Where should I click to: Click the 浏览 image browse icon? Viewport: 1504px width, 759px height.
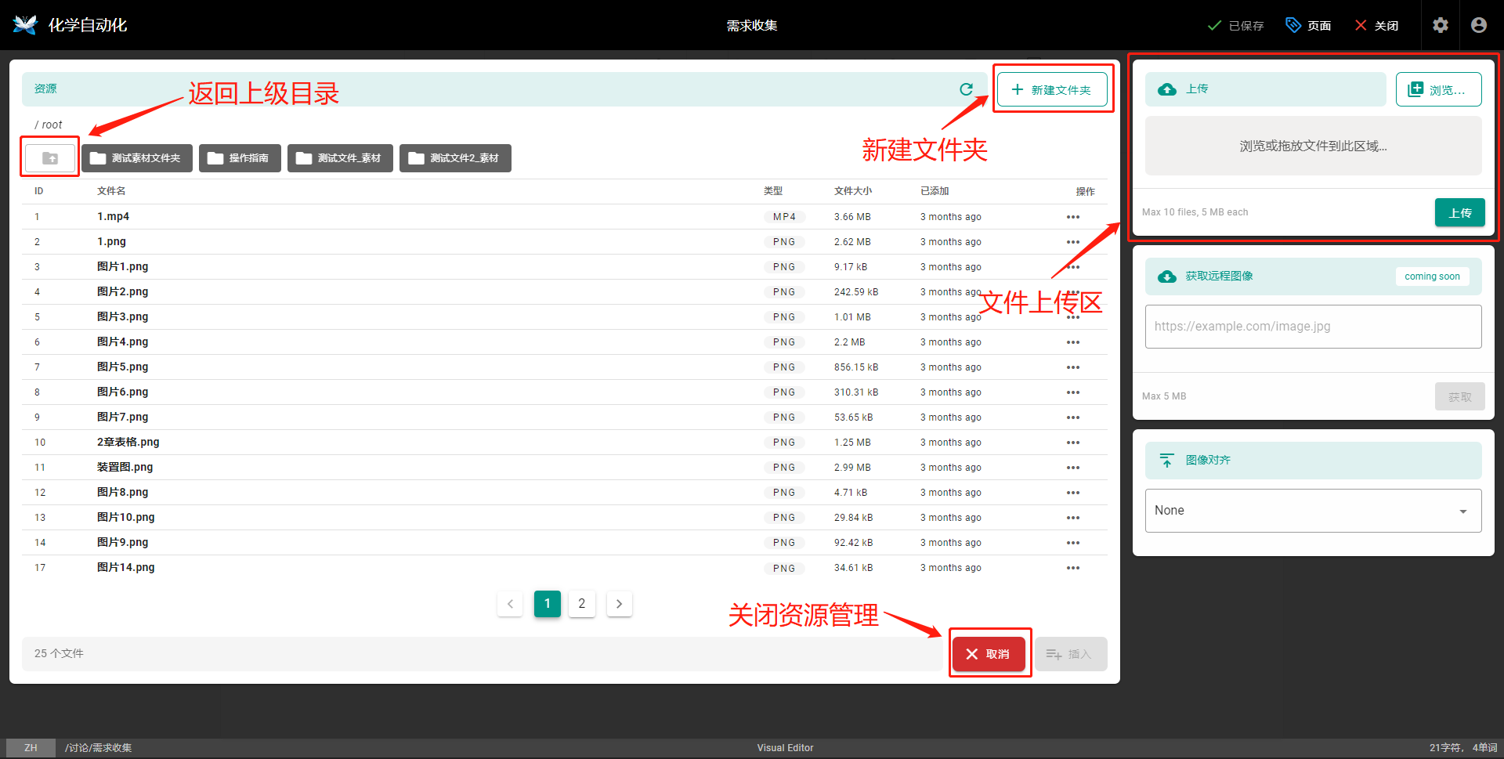coord(1416,89)
